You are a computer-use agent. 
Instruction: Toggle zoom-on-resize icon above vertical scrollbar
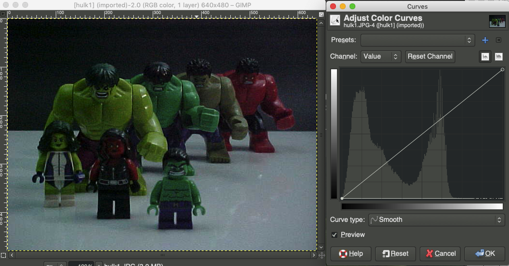pos(321,14)
